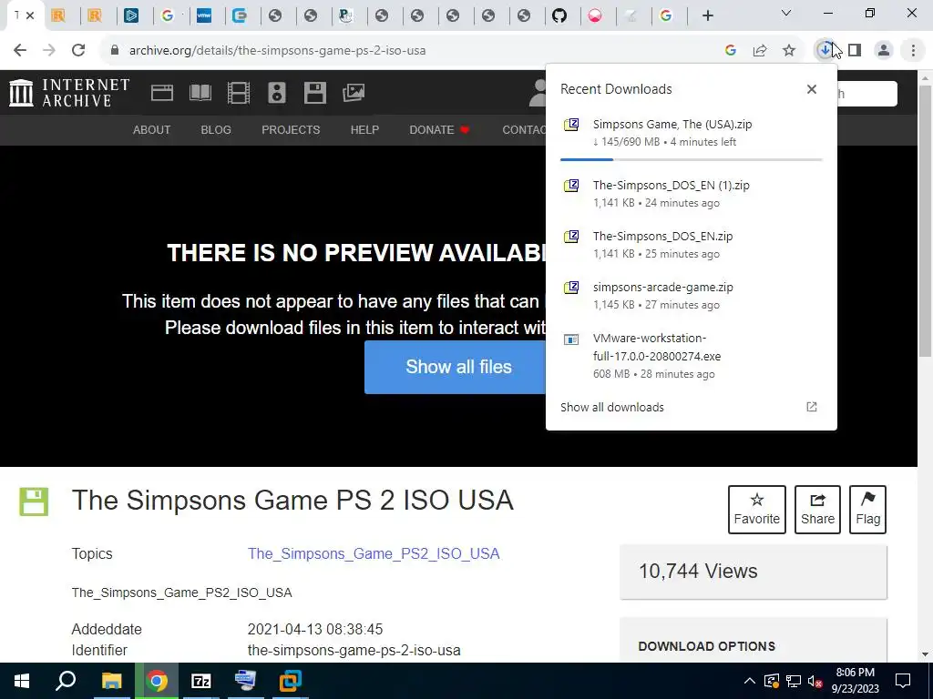
Task: Click the Google icon in the address bar
Action: (x=731, y=51)
